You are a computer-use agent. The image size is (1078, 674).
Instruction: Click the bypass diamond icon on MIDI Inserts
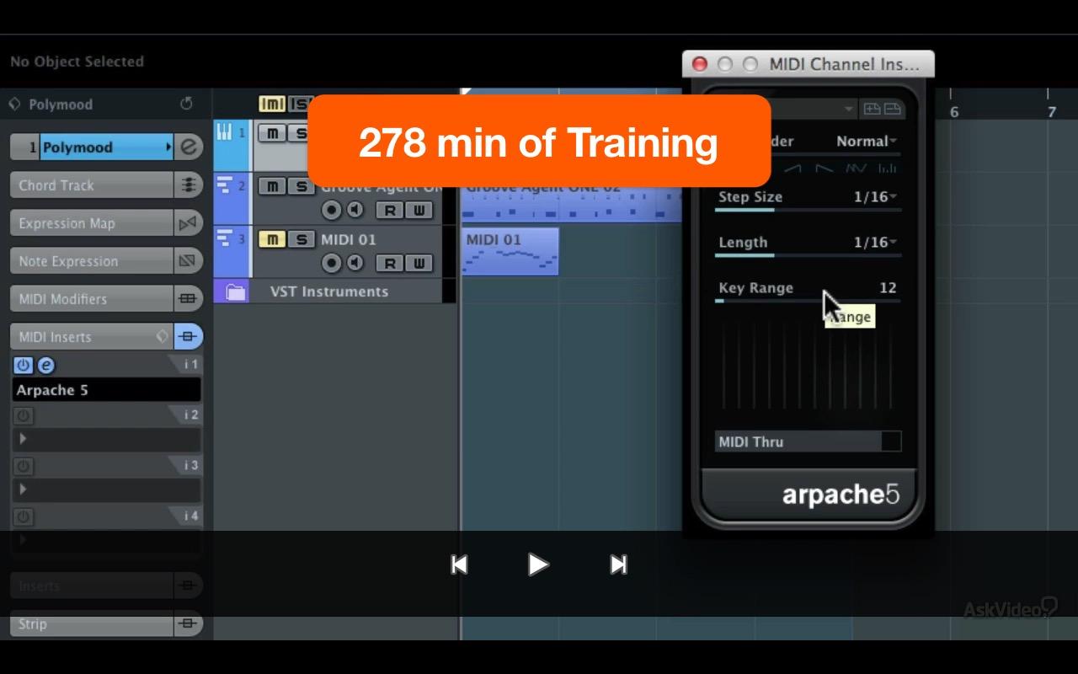[162, 336]
